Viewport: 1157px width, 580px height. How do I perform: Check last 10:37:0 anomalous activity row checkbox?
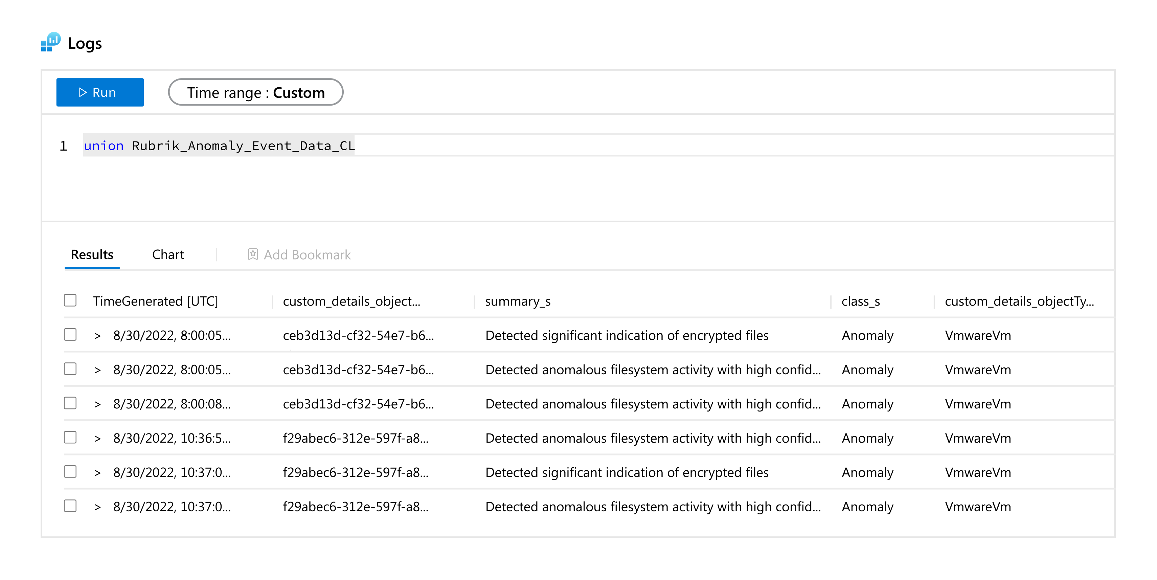[x=70, y=506]
